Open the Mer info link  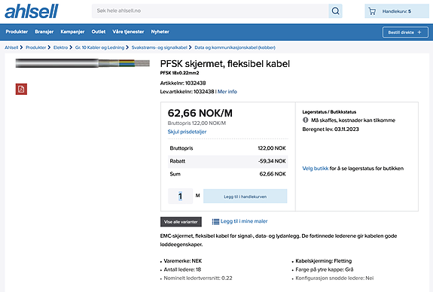point(227,92)
